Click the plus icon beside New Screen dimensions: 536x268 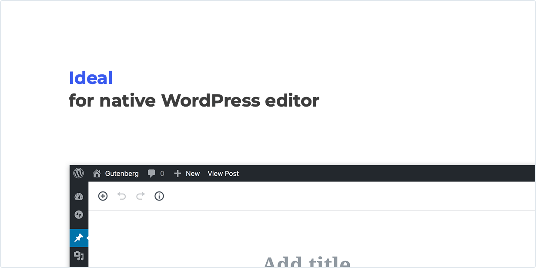pyautogui.click(x=177, y=173)
